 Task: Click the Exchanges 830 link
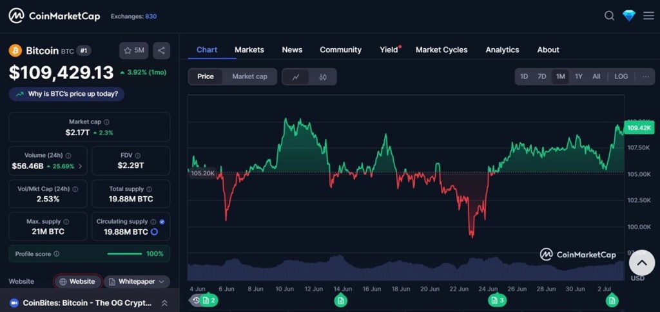(133, 16)
